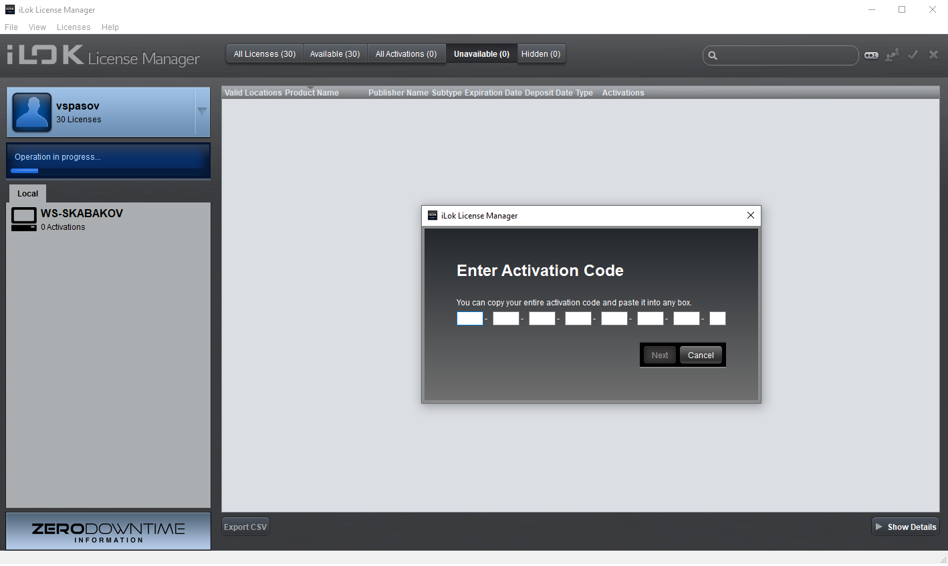Open the Help menu
The height and width of the screenshot is (566, 948).
[x=110, y=27]
